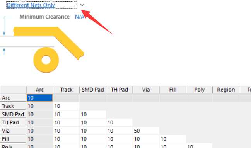Select the TH Pad column header
The width and height of the screenshot is (251, 148).
tap(120, 90)
